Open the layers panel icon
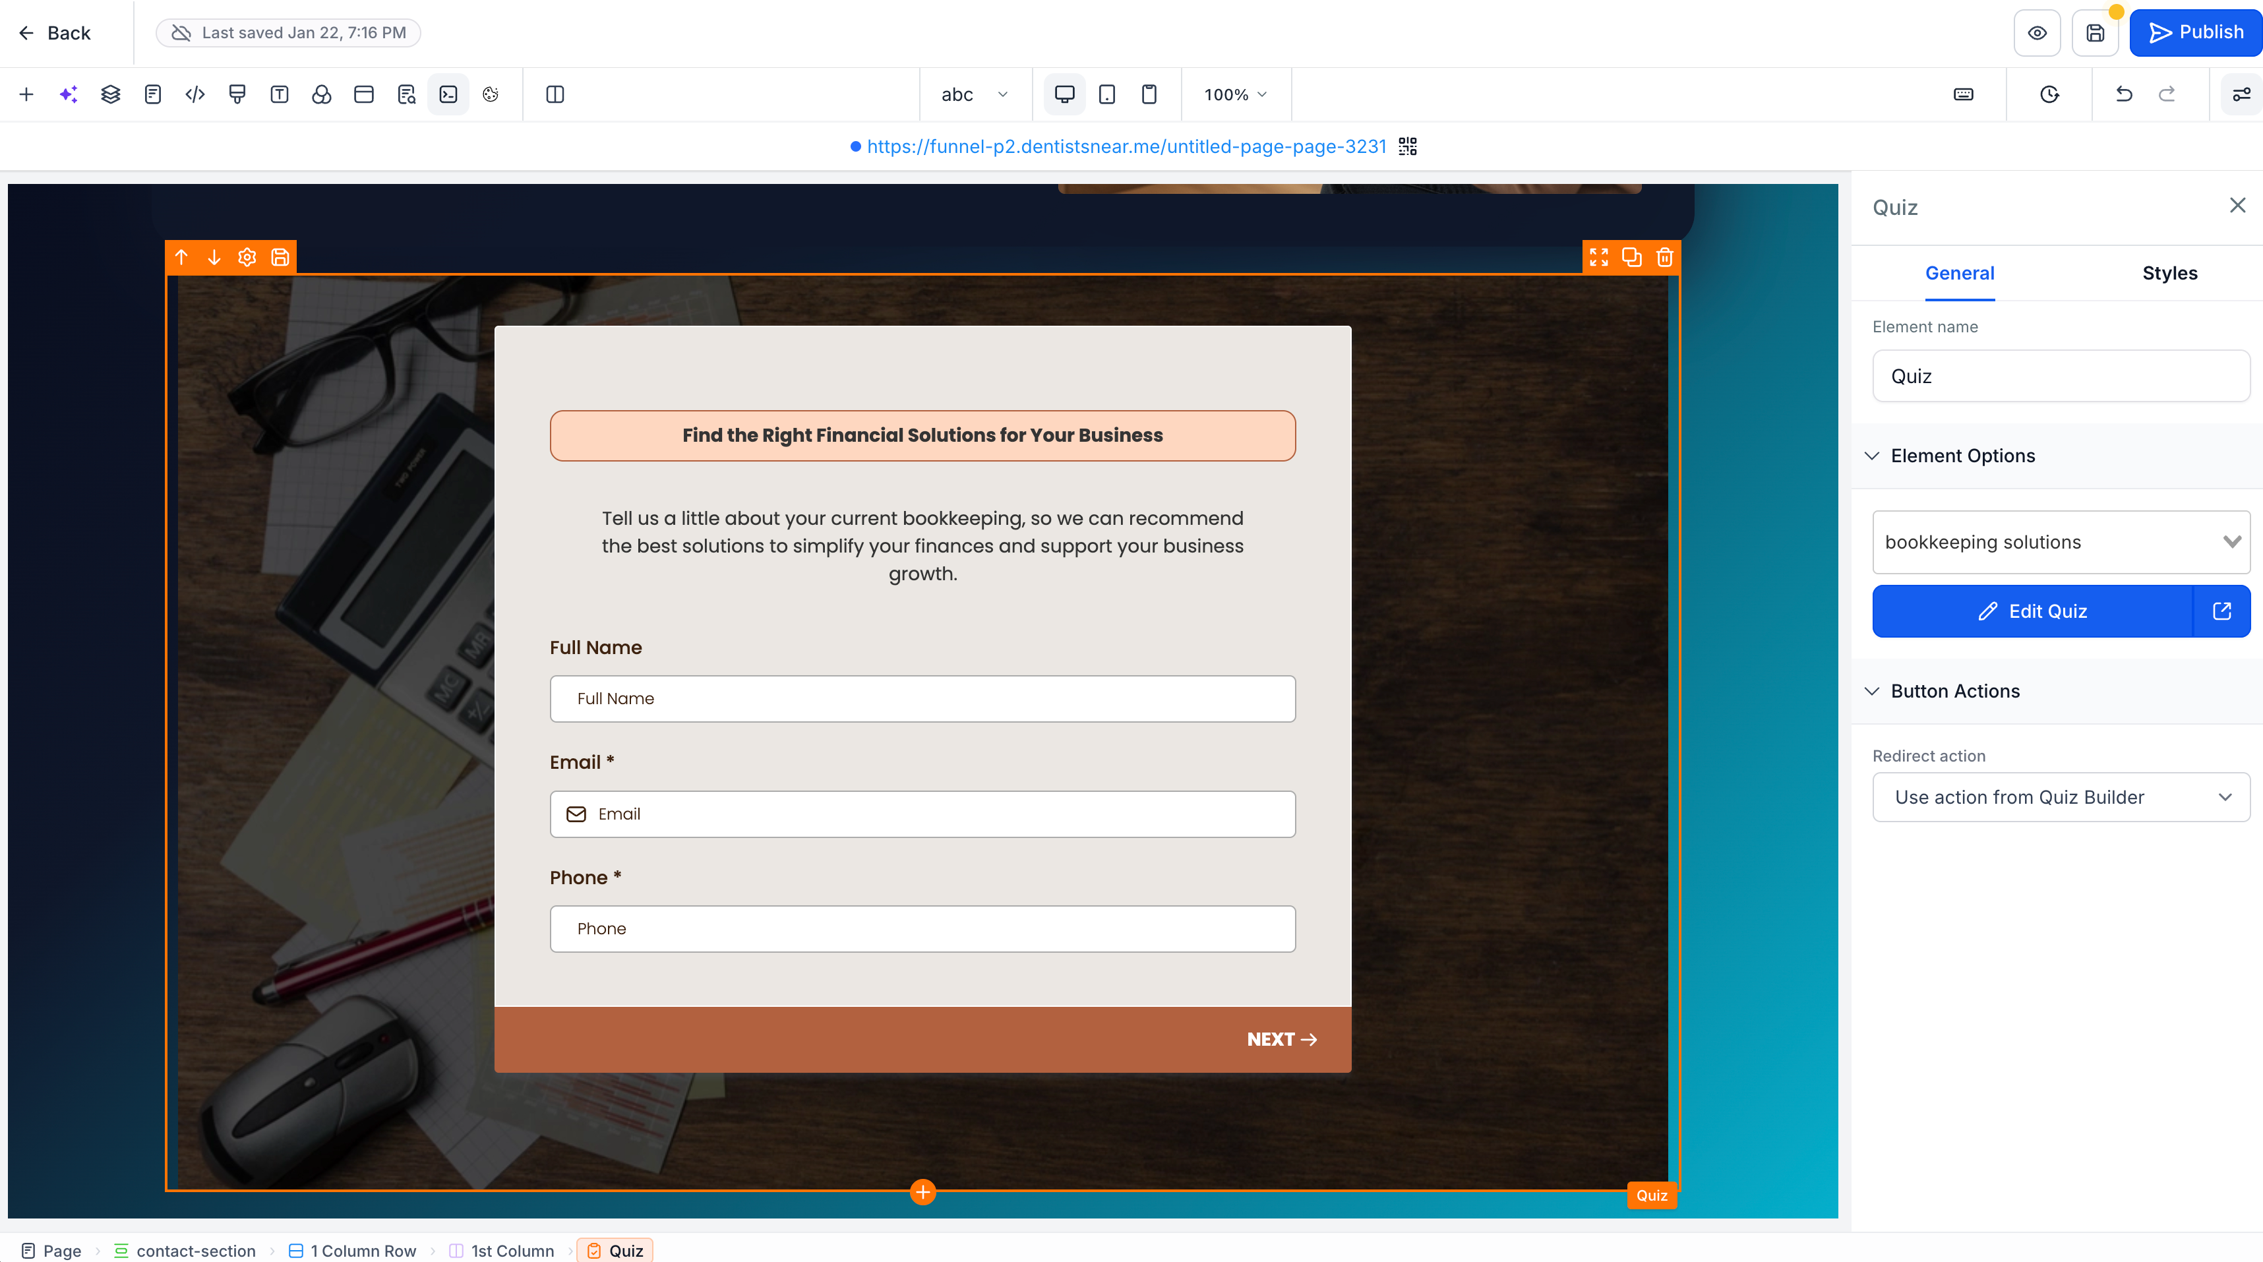2263x1262 pixels. 111,95
